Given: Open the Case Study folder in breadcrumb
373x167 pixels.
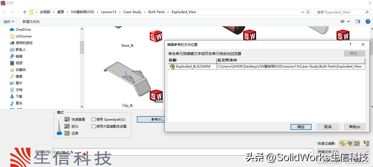Looking at the screenshot, I should click(133, 12).
